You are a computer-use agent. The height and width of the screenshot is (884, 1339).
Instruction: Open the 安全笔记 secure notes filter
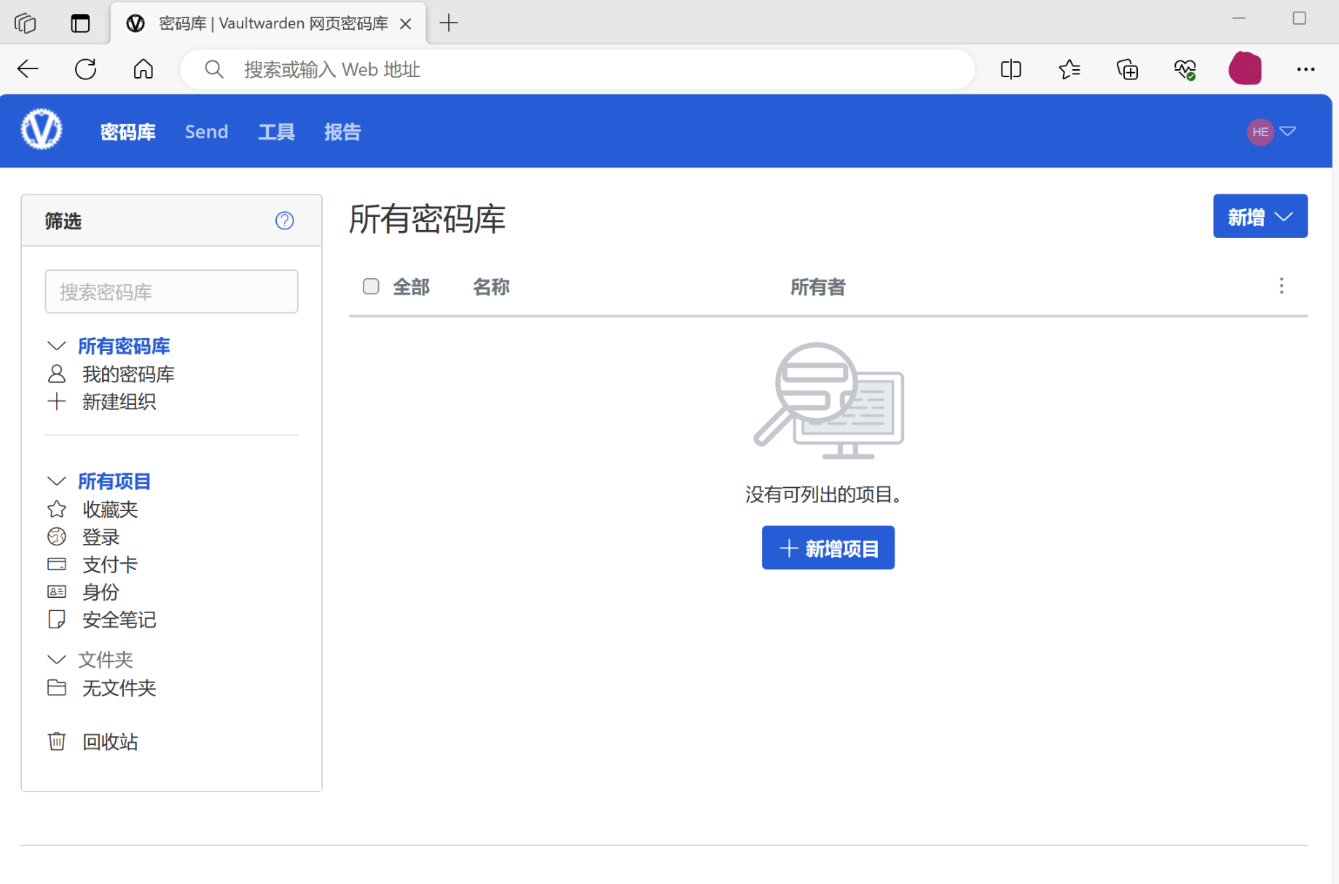point(119,620)
